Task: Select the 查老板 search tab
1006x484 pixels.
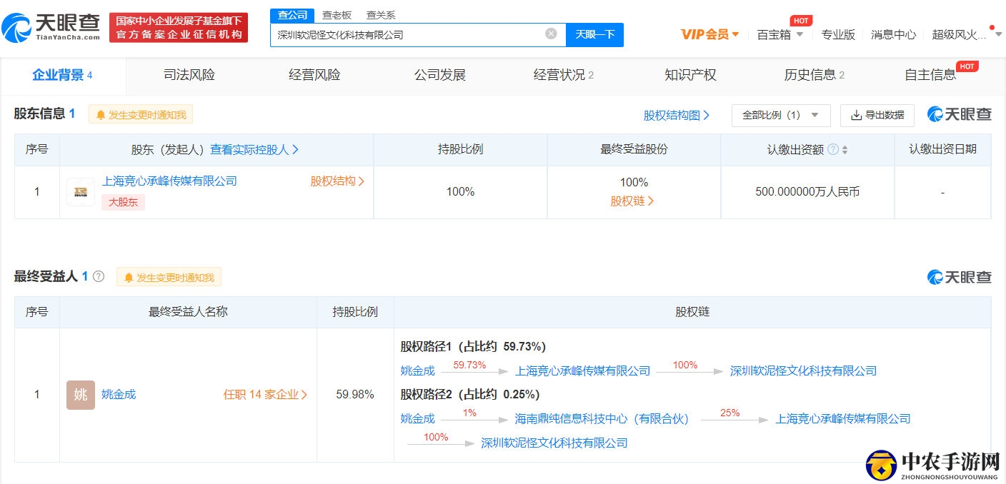Action: tap(337, 15)
